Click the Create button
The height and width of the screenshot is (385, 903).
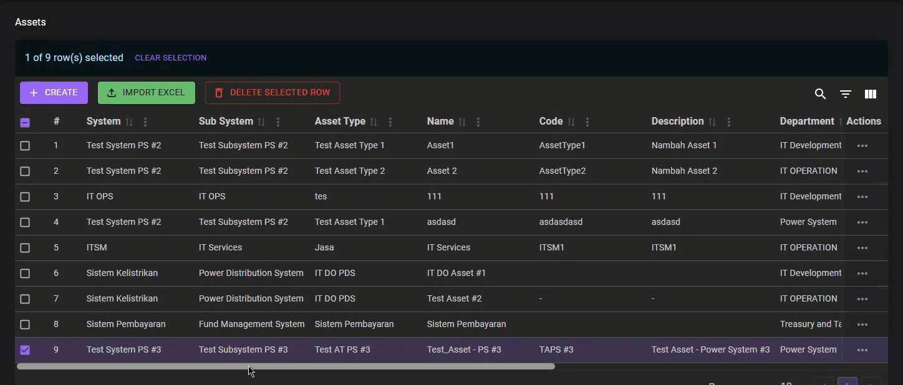54,93
